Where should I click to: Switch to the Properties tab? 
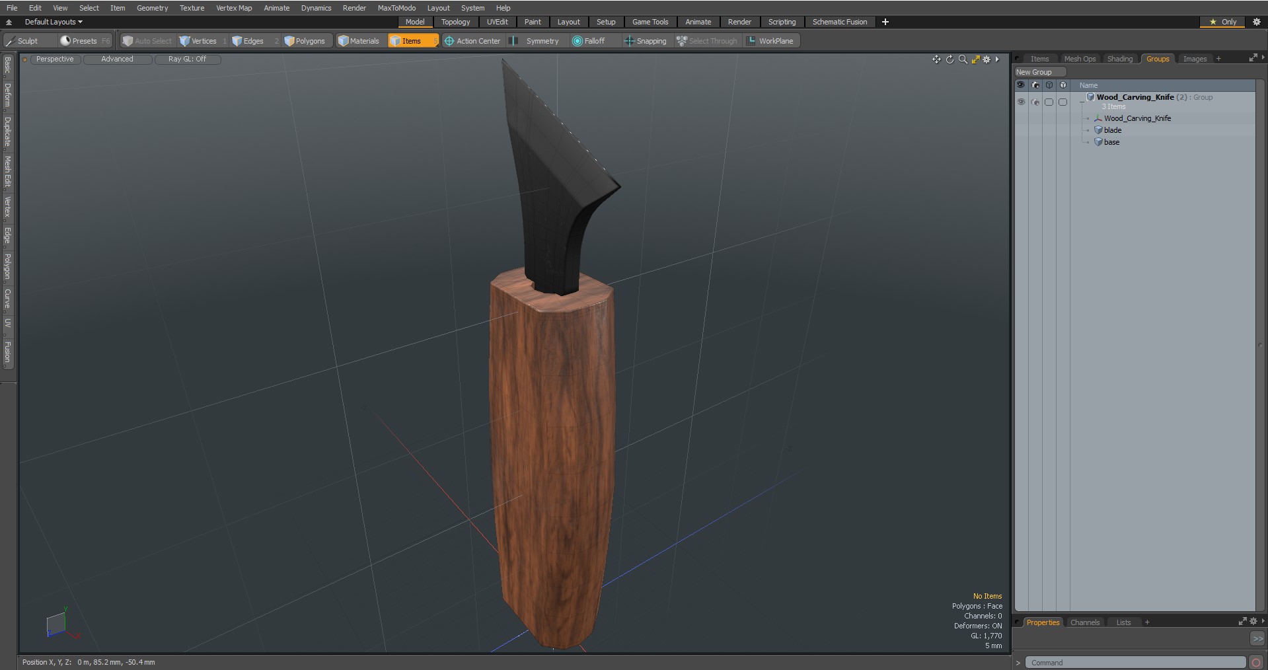coord(1043,622)
